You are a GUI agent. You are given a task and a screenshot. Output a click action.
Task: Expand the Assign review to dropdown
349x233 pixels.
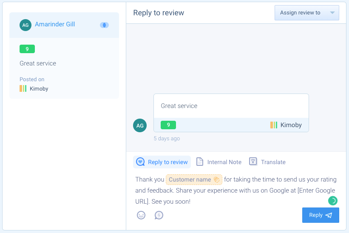(307, 13)
